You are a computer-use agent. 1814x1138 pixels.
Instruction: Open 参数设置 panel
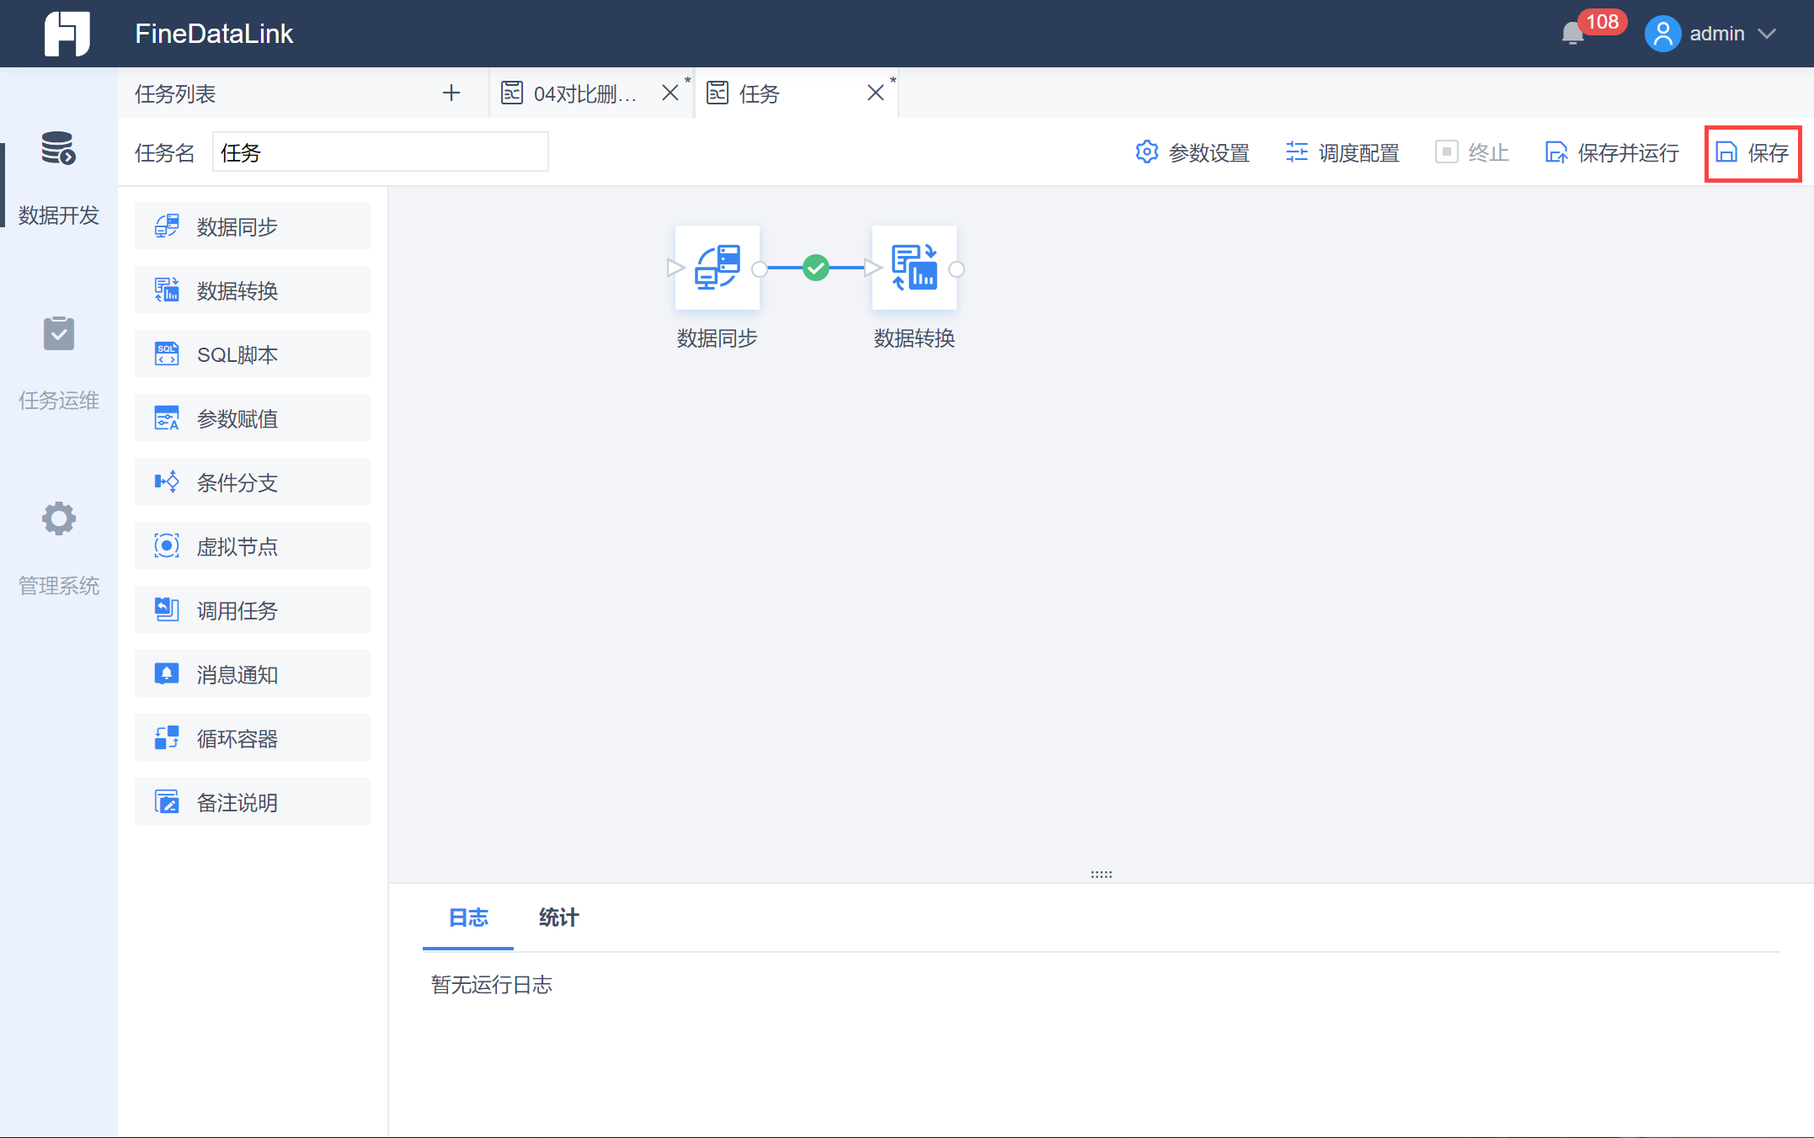coord(1192,153)
